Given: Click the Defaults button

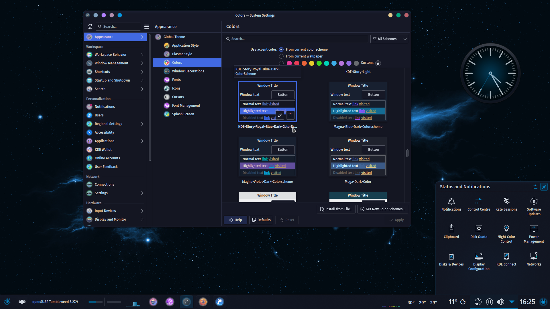Looking at the screenshot, I should [261, 220].
